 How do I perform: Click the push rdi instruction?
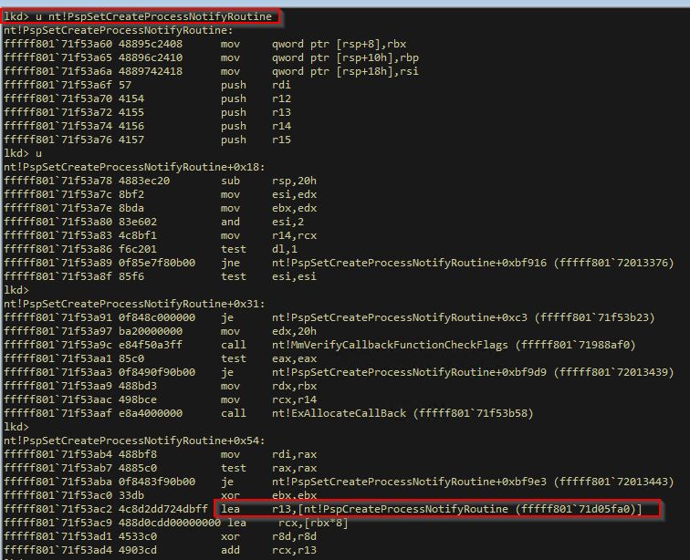point(256,85)
